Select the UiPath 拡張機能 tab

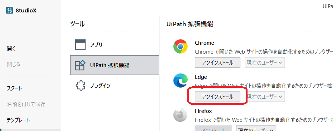pos(114,65)
